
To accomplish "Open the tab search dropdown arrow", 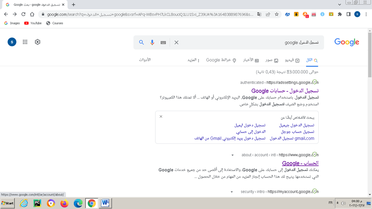I will tap(339, 5).
